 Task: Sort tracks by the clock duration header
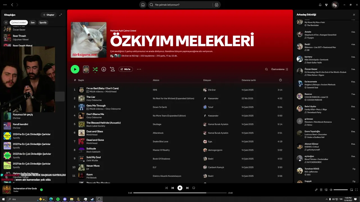pos(280,80)
